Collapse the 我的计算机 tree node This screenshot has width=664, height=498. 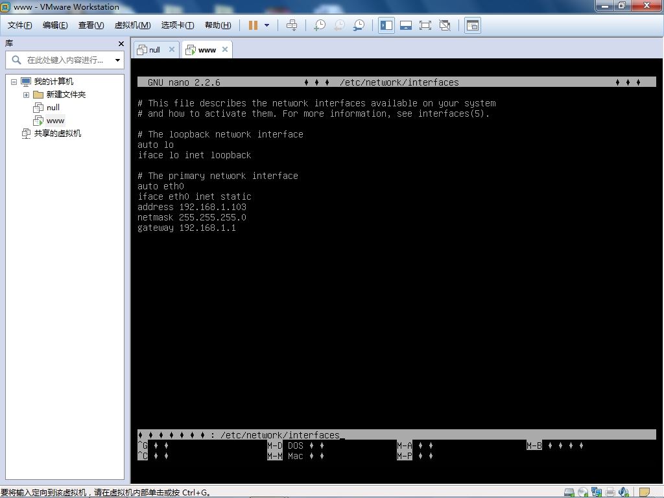tap(14, 82)
